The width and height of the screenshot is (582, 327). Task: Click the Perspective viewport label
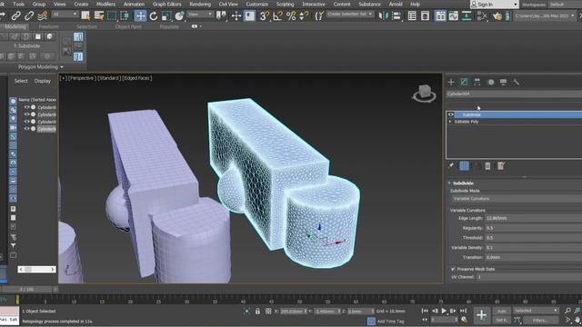(82, 78)
